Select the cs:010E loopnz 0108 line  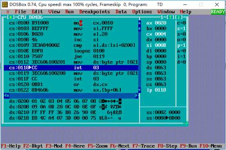(x=71, y=51)
